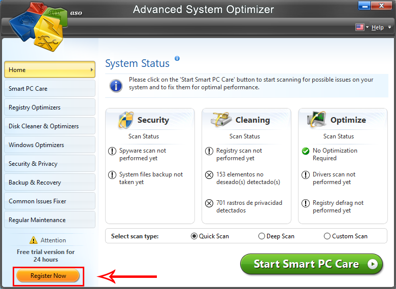
Task: Click 'Drivers scan not performed yet' text
Action: tap(334, 178)
